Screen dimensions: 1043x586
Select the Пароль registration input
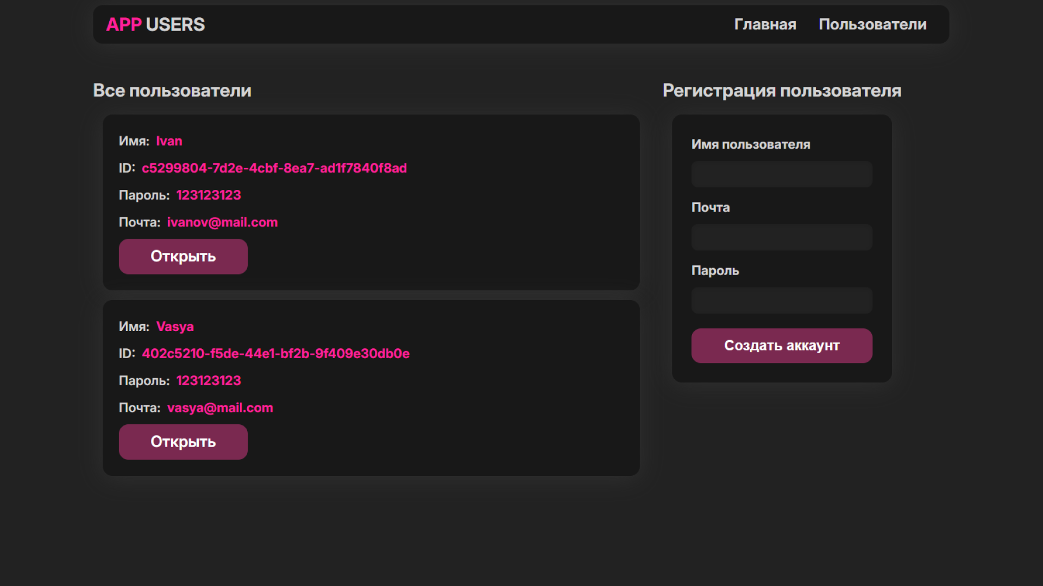pyautogui.click(x=782, y=300)
